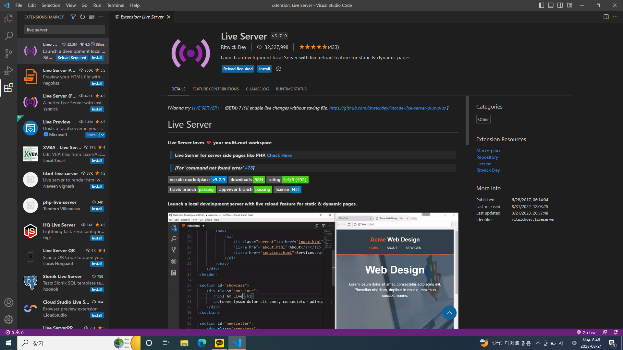This screenshot has width=623, height=350.
Task: Install the php-live-server extension
Action: pos(97,209)
